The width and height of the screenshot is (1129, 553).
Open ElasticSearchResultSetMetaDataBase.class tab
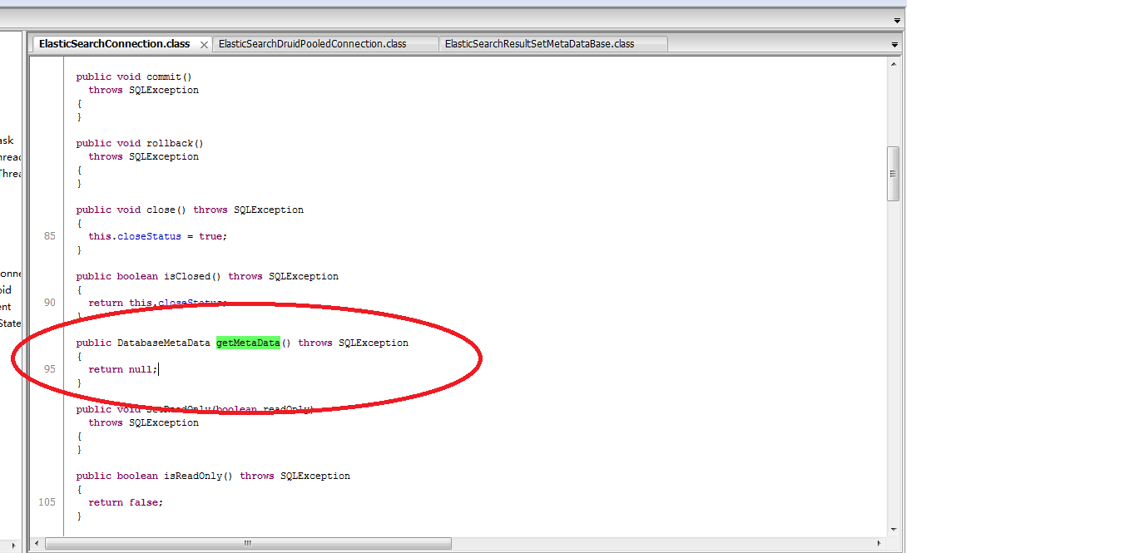[x=552, y=44]
